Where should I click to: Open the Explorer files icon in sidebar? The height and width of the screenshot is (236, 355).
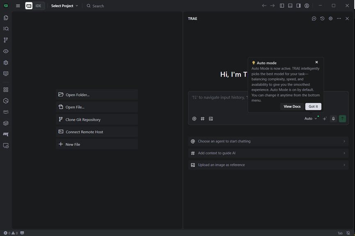pos(6,18)
